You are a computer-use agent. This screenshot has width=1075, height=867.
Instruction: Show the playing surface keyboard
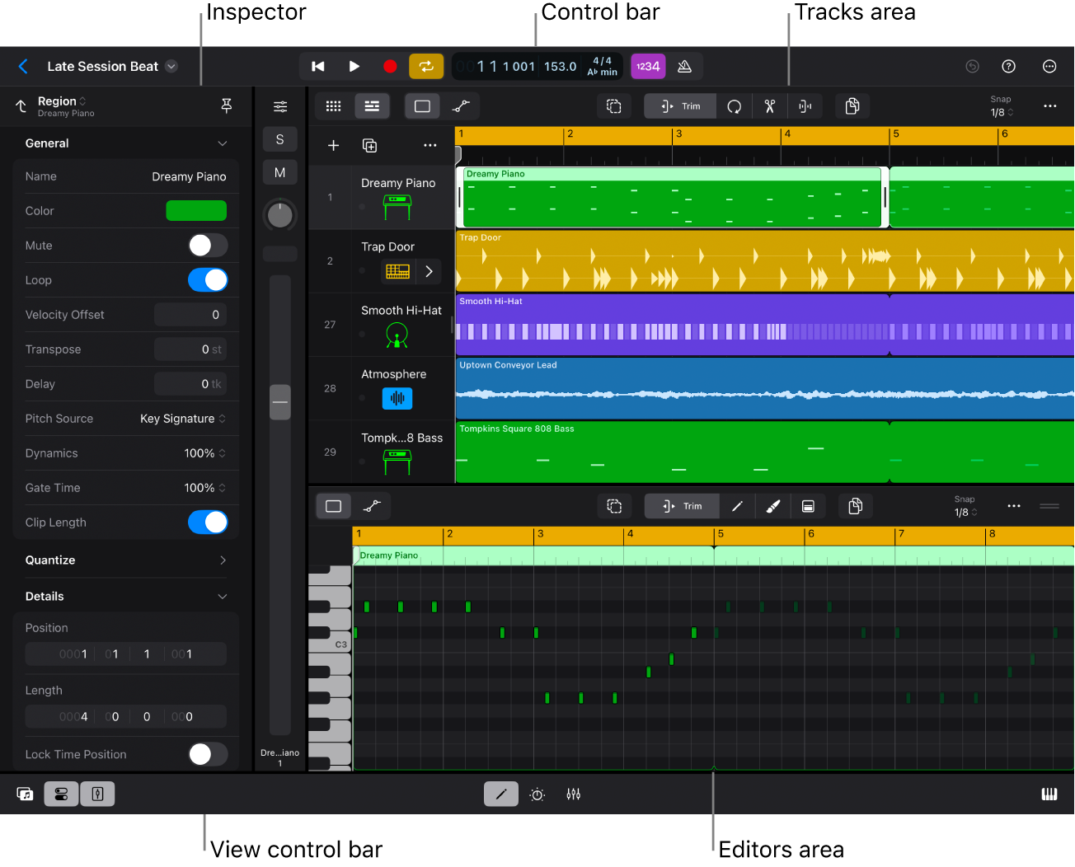pyautogui.click(x=1049, y=794)
